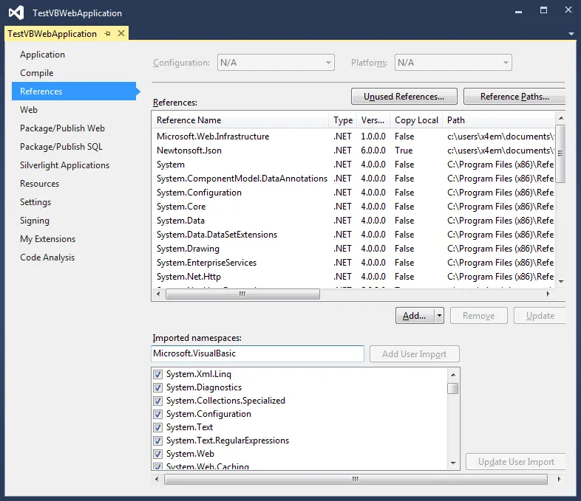Click the Remove button
Viewport: 581px width, 501px height.
tap(479, 316)
